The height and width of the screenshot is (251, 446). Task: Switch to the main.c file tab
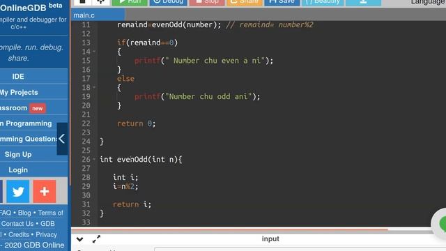click(x=98, y=15)
